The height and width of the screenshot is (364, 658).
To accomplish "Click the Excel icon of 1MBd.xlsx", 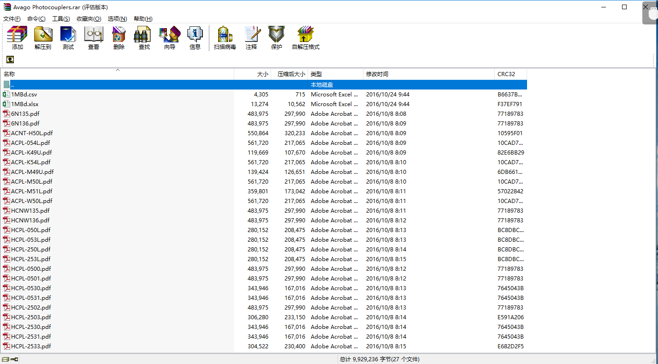I will pyautogui.click(x=6, y=104).
